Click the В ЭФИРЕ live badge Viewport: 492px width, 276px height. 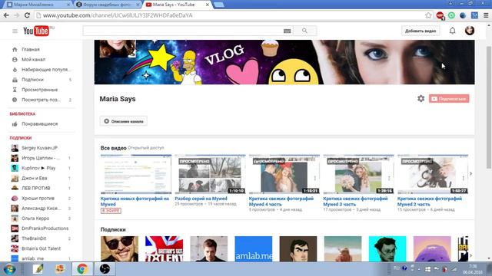(x=111, y=211)
